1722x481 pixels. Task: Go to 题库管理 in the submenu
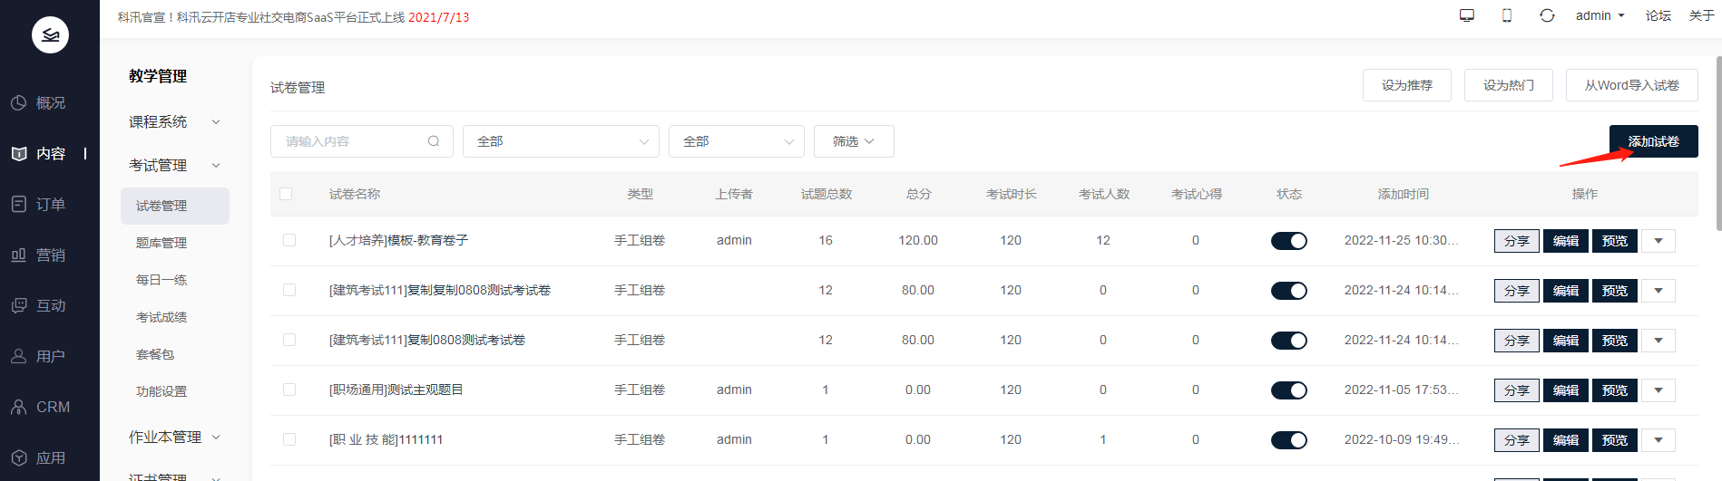161,243
